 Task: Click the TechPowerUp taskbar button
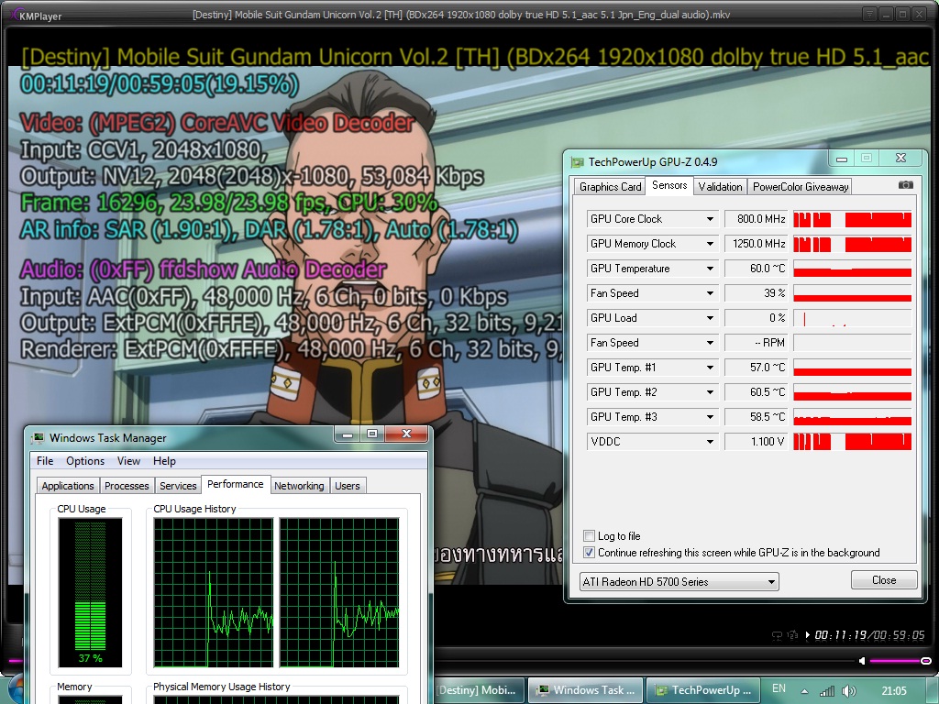tap(703, 690)
